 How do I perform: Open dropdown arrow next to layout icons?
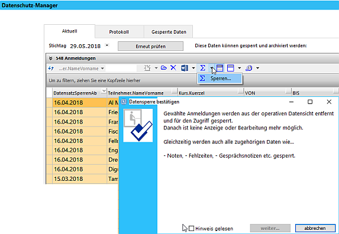tap(240, 68)
